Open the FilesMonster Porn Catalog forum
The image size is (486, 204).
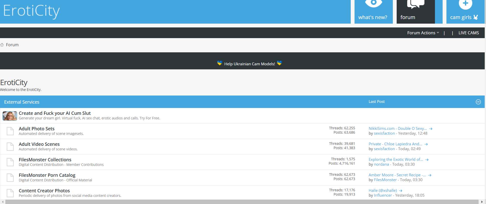[47, 175]
